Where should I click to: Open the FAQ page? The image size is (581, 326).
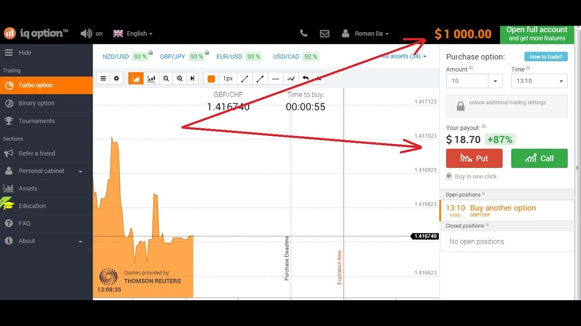click(x=46, y=224)
